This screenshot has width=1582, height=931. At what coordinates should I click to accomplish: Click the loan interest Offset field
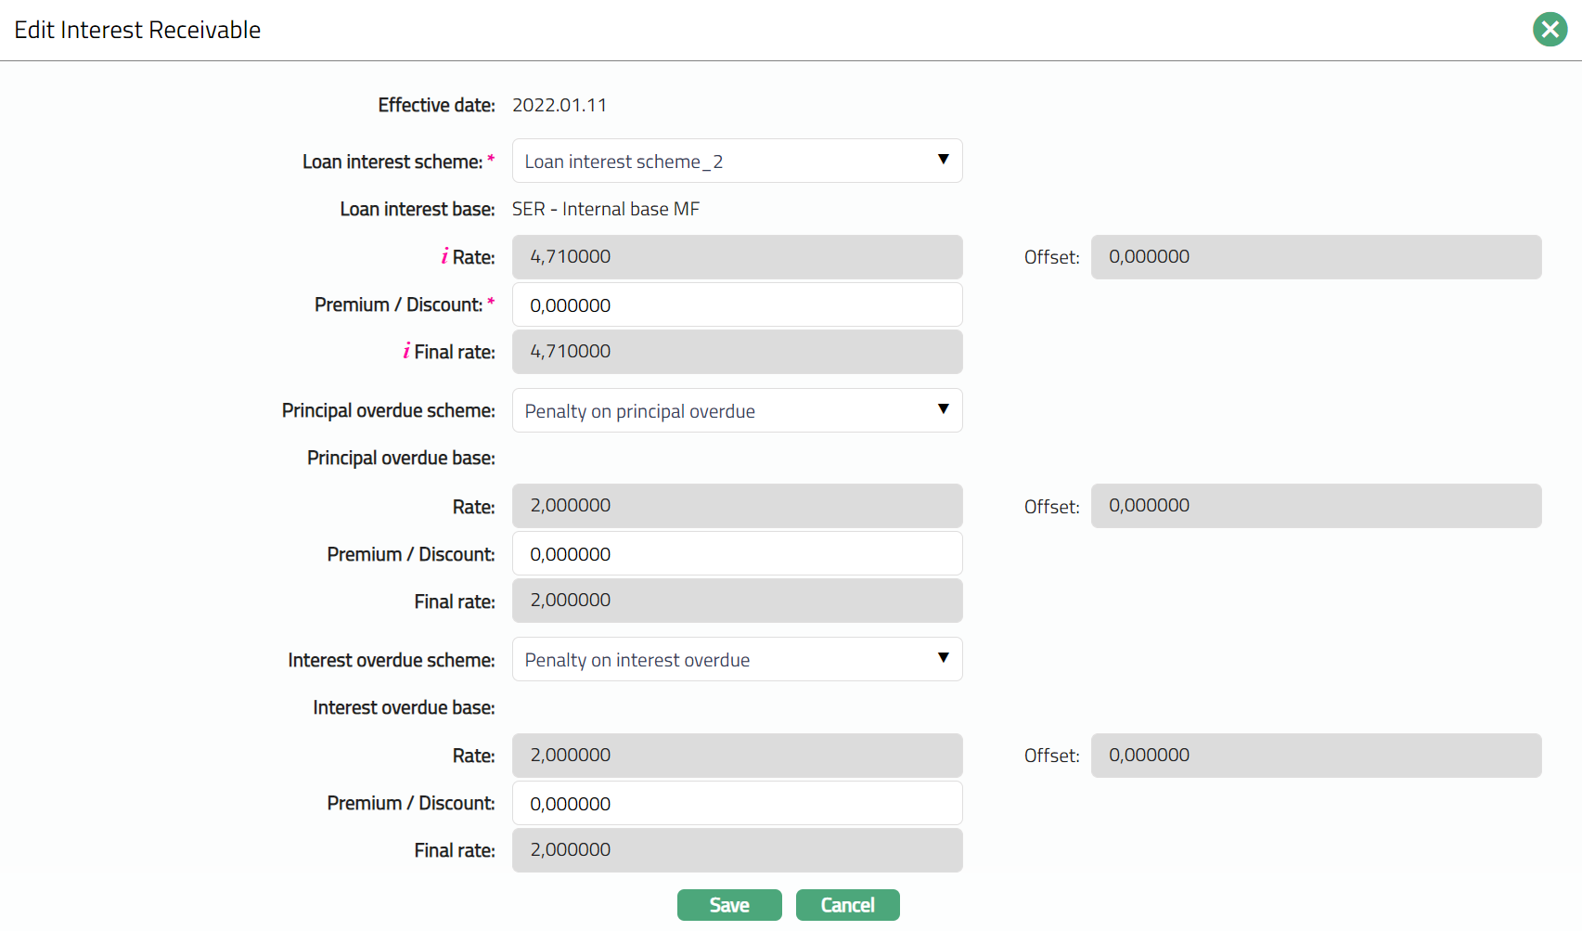(1316, 257)
